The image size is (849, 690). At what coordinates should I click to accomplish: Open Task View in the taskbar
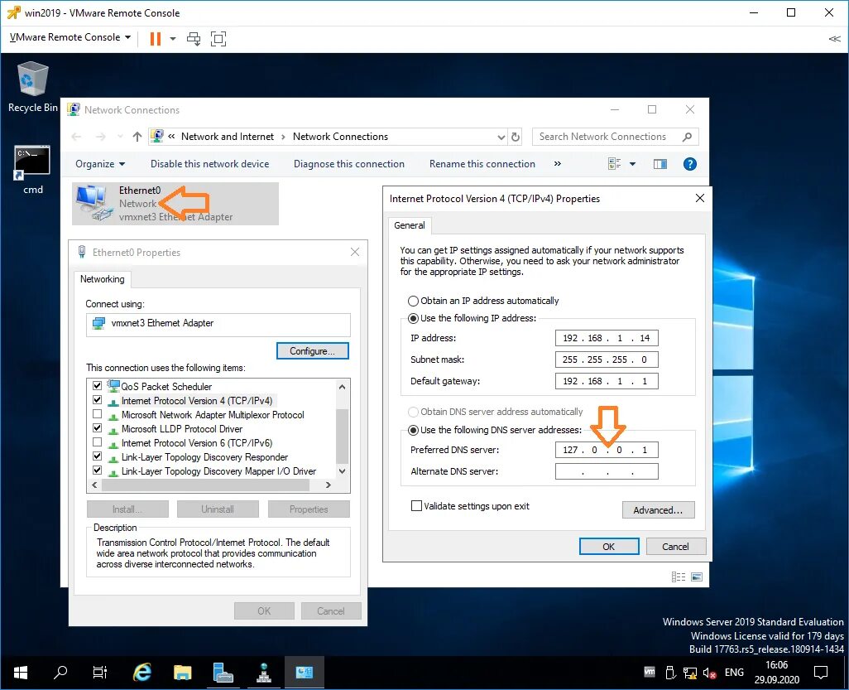pyautogui.click(x=100, y=673)
